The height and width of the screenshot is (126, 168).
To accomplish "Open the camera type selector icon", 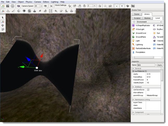I will click(19, 6).
